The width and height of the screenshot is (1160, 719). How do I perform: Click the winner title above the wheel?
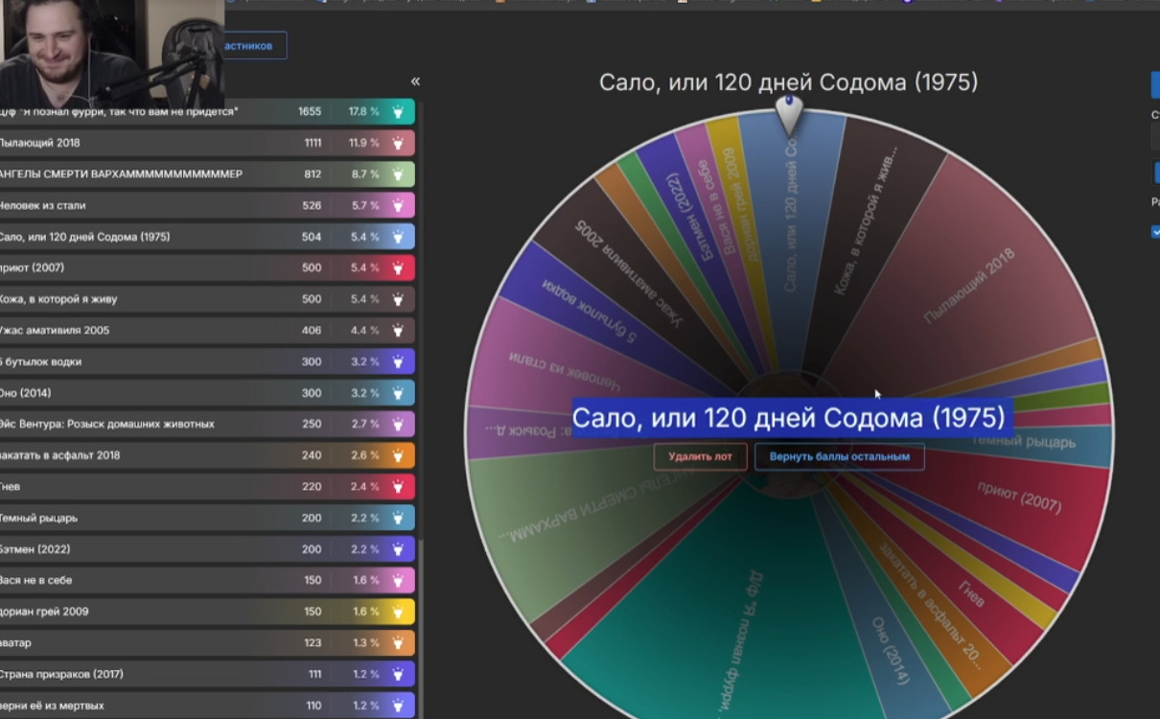(789, 82)
